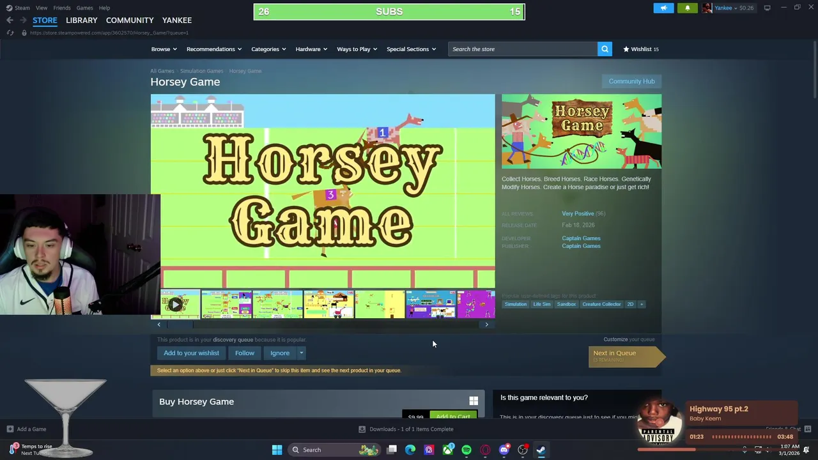Open the Ignore button's dropdown arrow
The image size is (818, 460).
coord(301,353)
